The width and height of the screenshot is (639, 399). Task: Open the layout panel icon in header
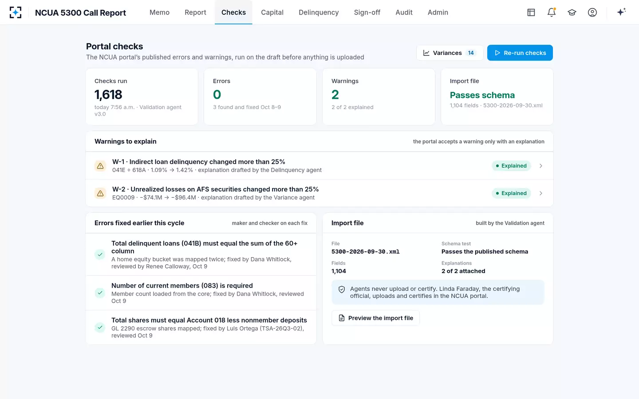[x=531, y=12]
